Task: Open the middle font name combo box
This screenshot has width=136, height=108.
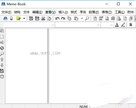Action: click(x=78, y=25)
